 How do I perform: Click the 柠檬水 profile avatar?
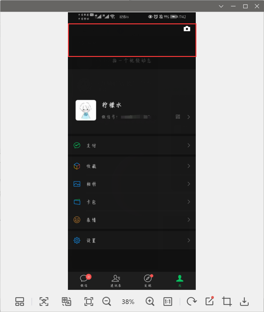coord(86,110)
